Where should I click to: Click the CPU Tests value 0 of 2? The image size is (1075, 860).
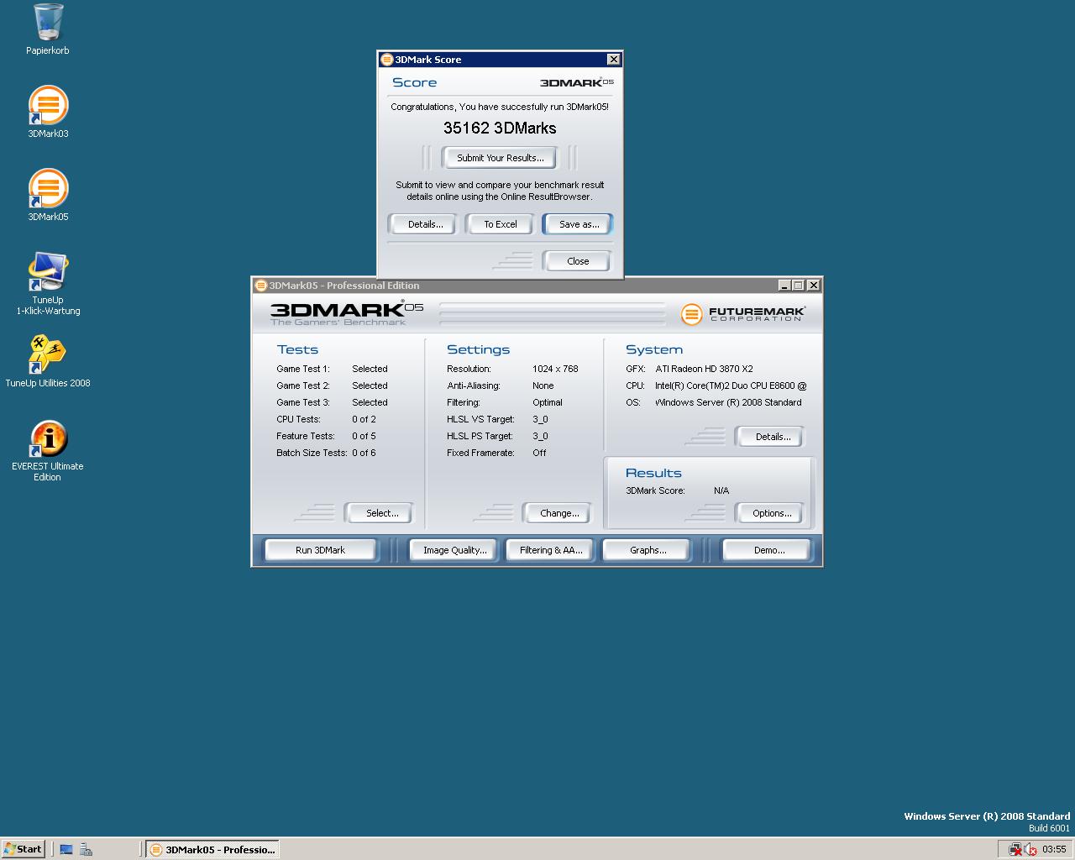coord(364,419)
